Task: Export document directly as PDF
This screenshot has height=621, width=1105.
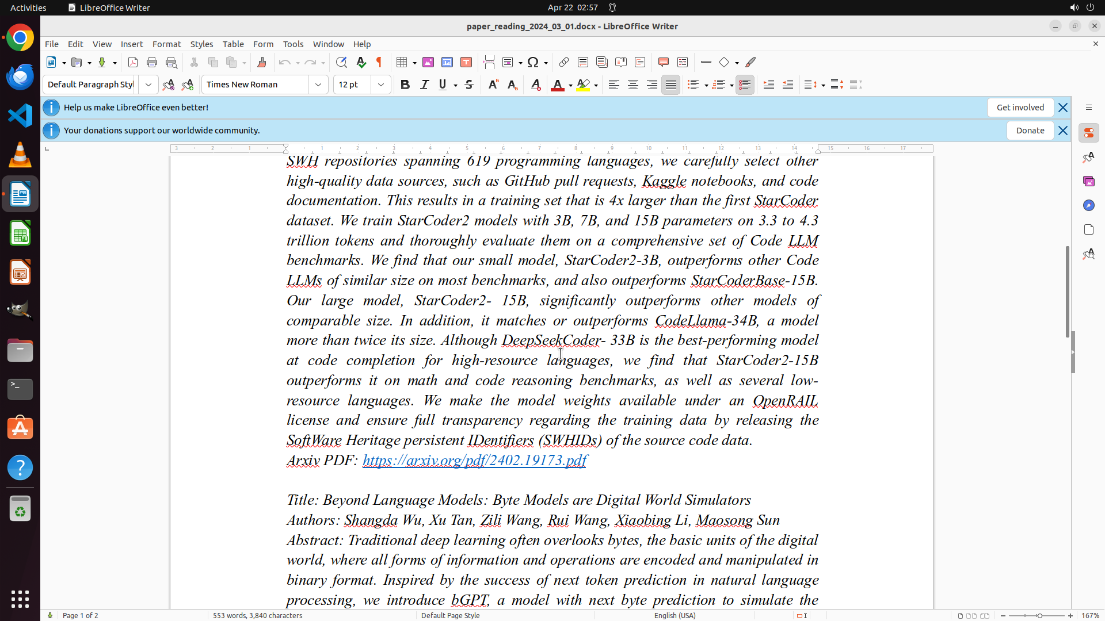Action: tap(133, 62)
